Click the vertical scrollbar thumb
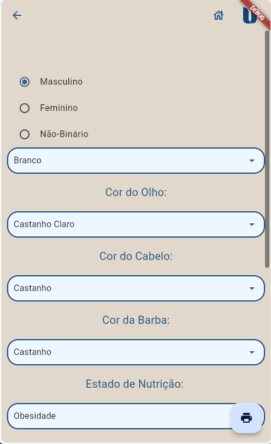 click(x=267, y=149)
